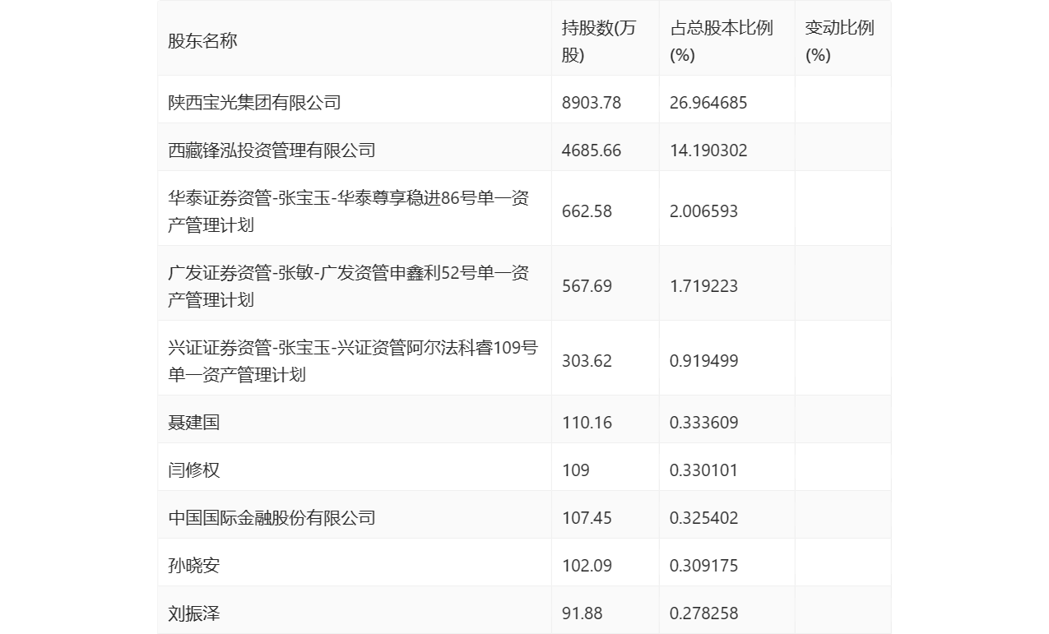The width and height of the screenshot is (1049, 634).
Task: Select shareholder 孙晓安
Action: coord(188,564)
